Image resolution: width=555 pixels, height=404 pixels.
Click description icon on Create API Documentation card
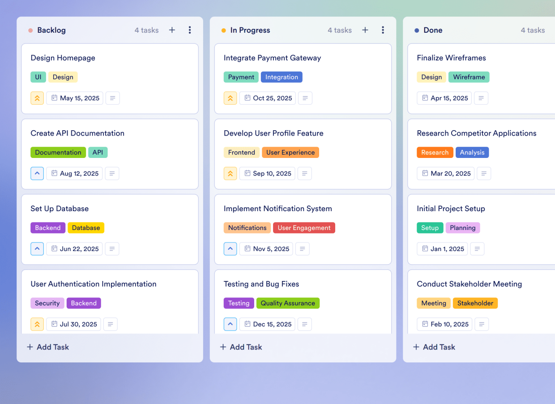tap(112, 173)
